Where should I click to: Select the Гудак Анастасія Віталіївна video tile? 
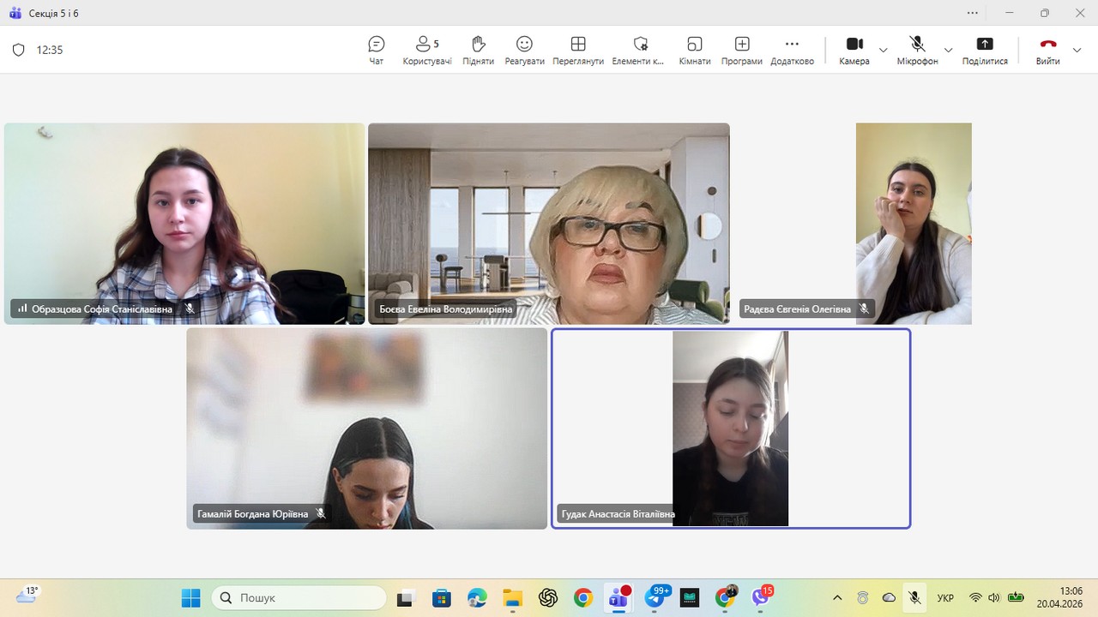730,428
